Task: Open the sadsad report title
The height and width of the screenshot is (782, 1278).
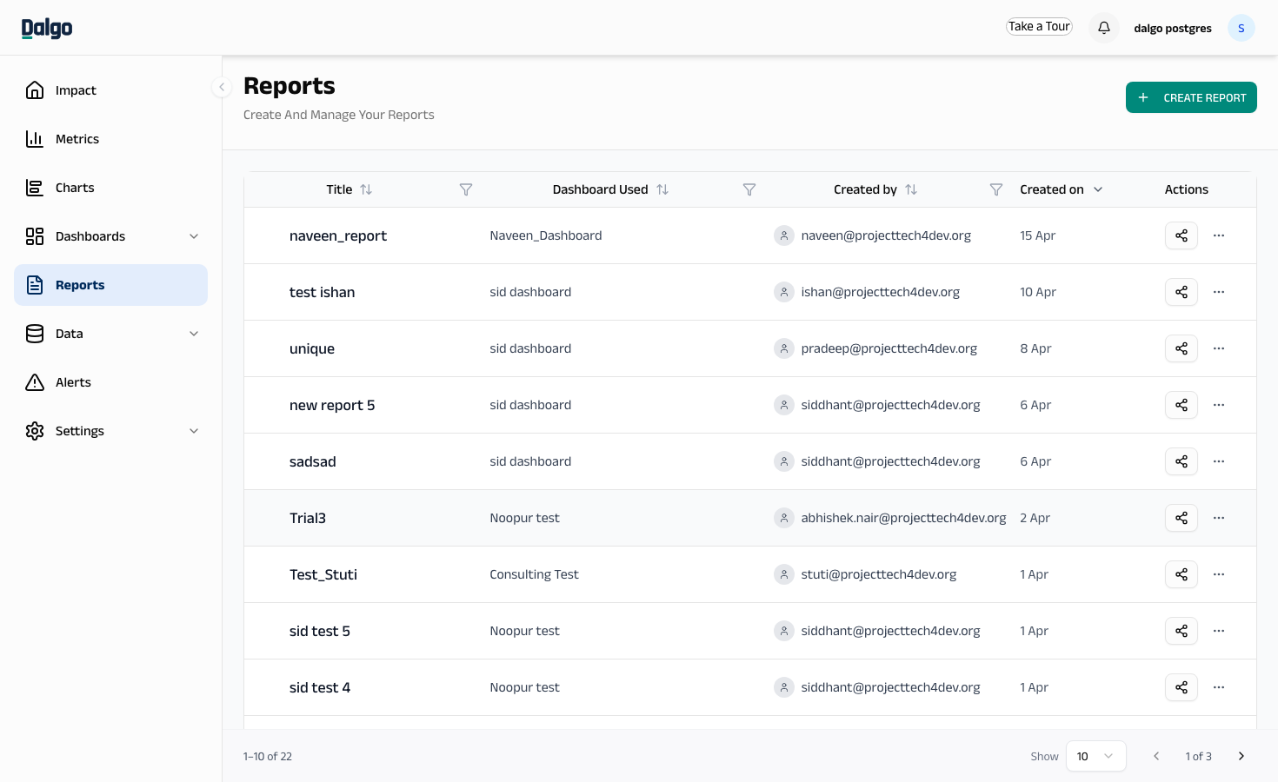Action: point(313,461)
